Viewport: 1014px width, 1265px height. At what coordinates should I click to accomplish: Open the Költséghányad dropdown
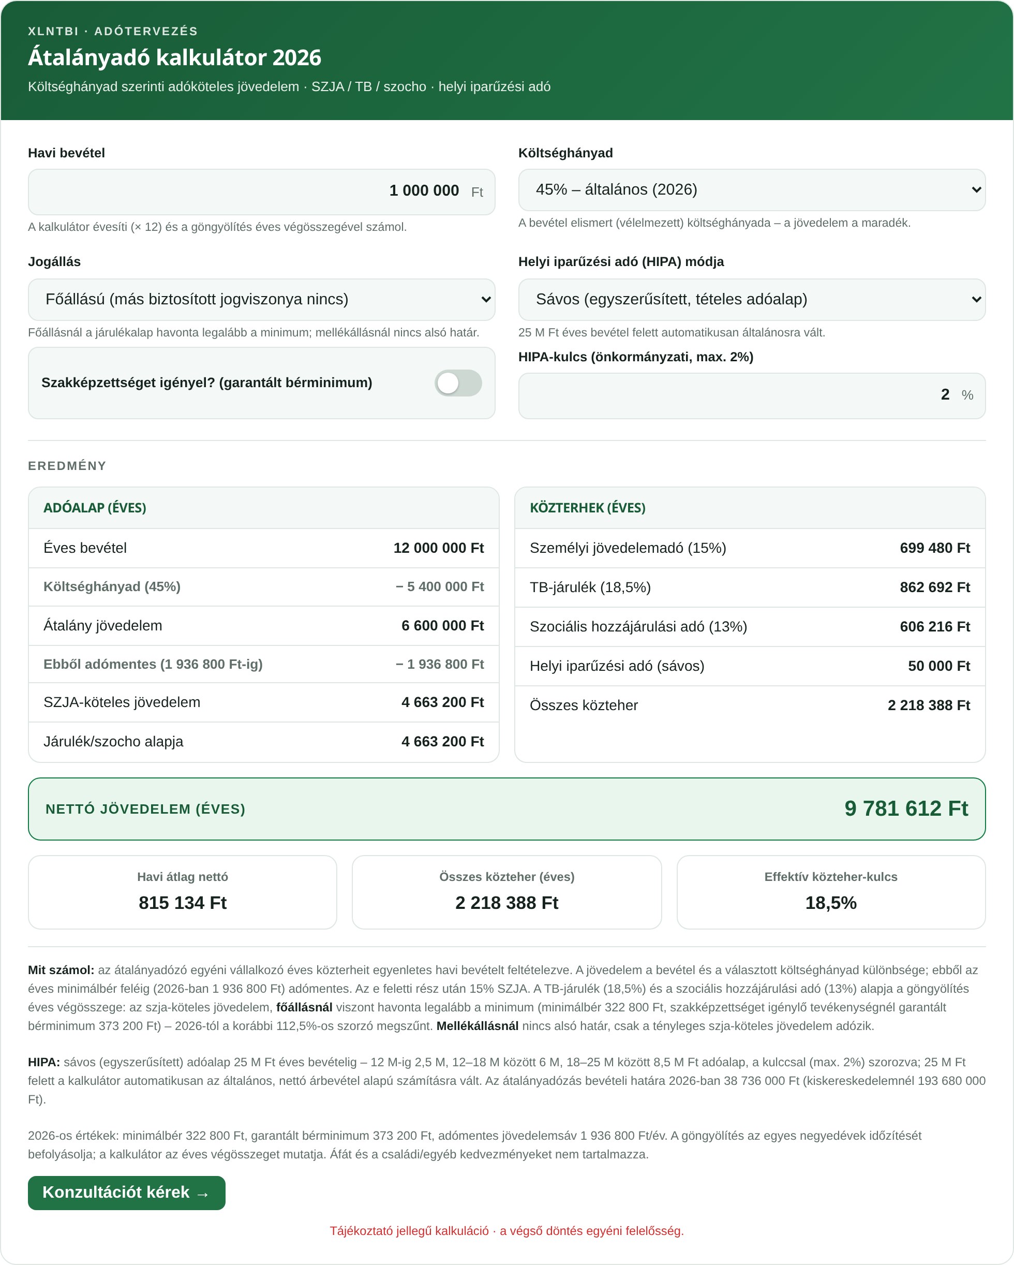[x=752, y=189]
